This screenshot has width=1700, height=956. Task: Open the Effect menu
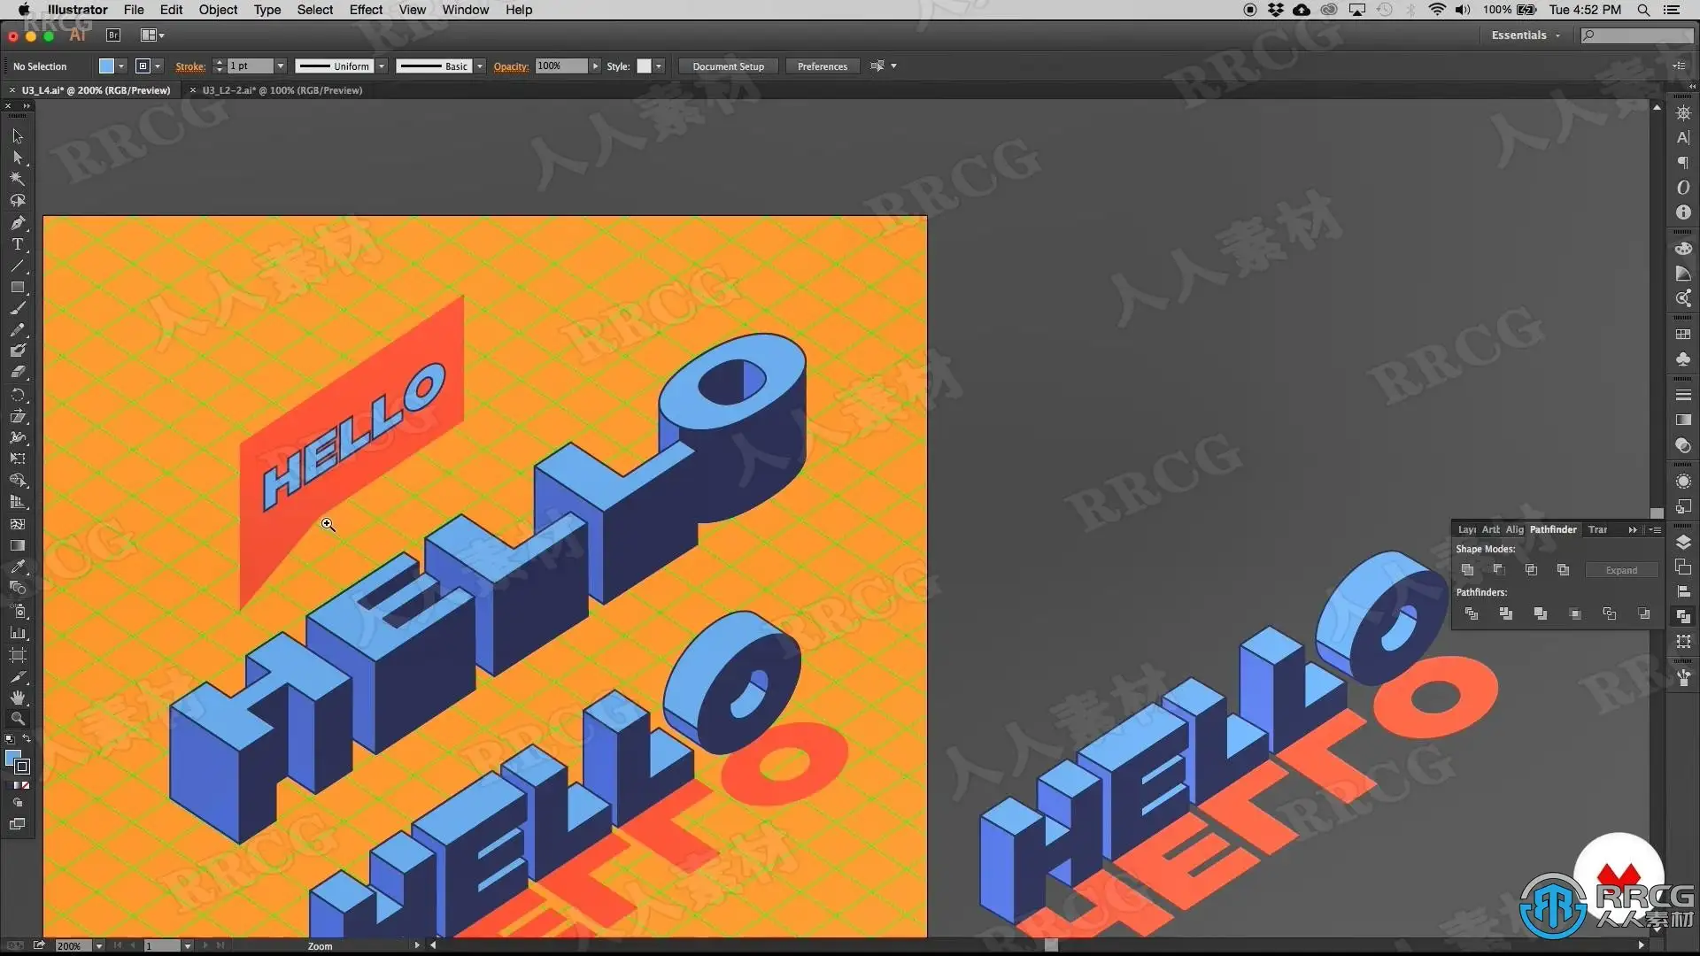(366, 10)
